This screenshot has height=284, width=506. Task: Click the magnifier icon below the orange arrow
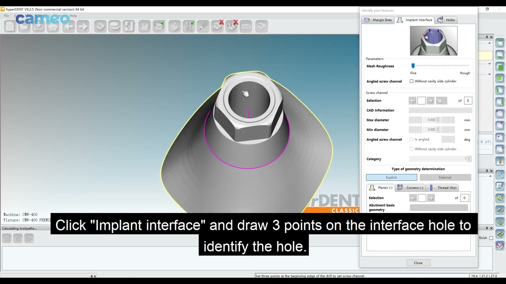500,174
